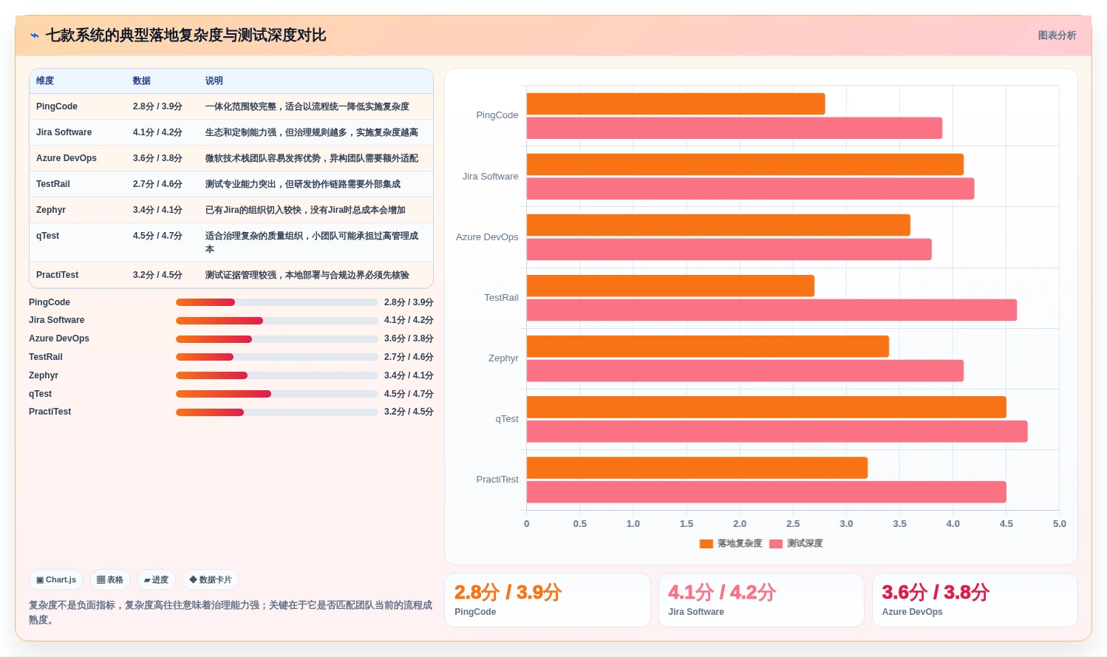Screen dimensions: 1107x657
Task: Click the 维度 column header
Action: coord(45,81)
